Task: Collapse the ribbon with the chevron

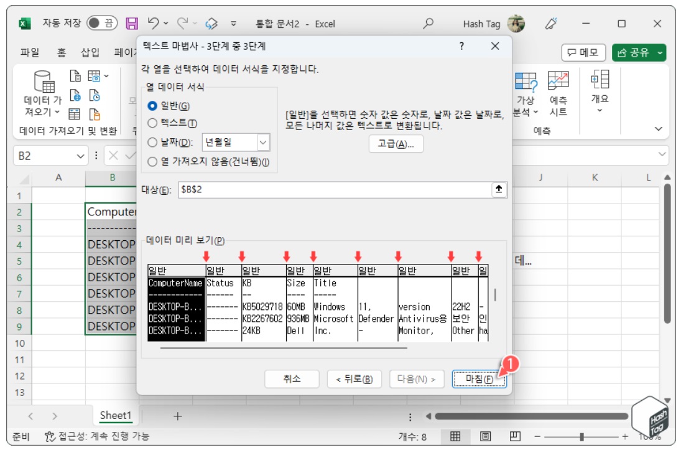Action: coord(659,129)
